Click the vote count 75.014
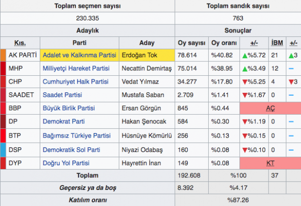Viewport: 301px width, 206px height. (187, 68)
